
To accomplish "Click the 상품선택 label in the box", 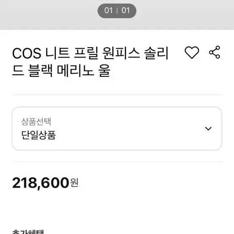I will tap(36, 122).
